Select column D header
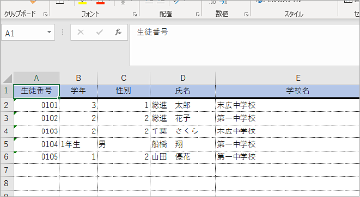Viewport: 360px width, 197px height. pyautogui.click(x=183, y=78)
